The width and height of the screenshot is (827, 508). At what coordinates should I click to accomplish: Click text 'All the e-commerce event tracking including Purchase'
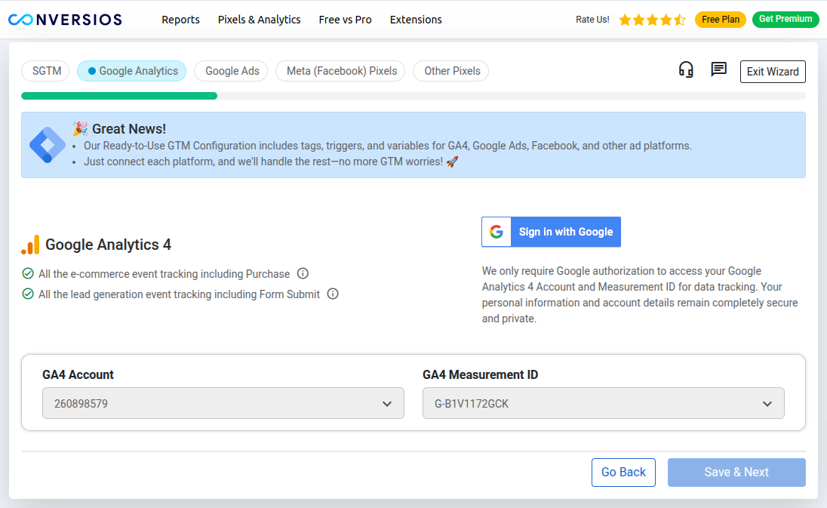(x=164, y=274)
